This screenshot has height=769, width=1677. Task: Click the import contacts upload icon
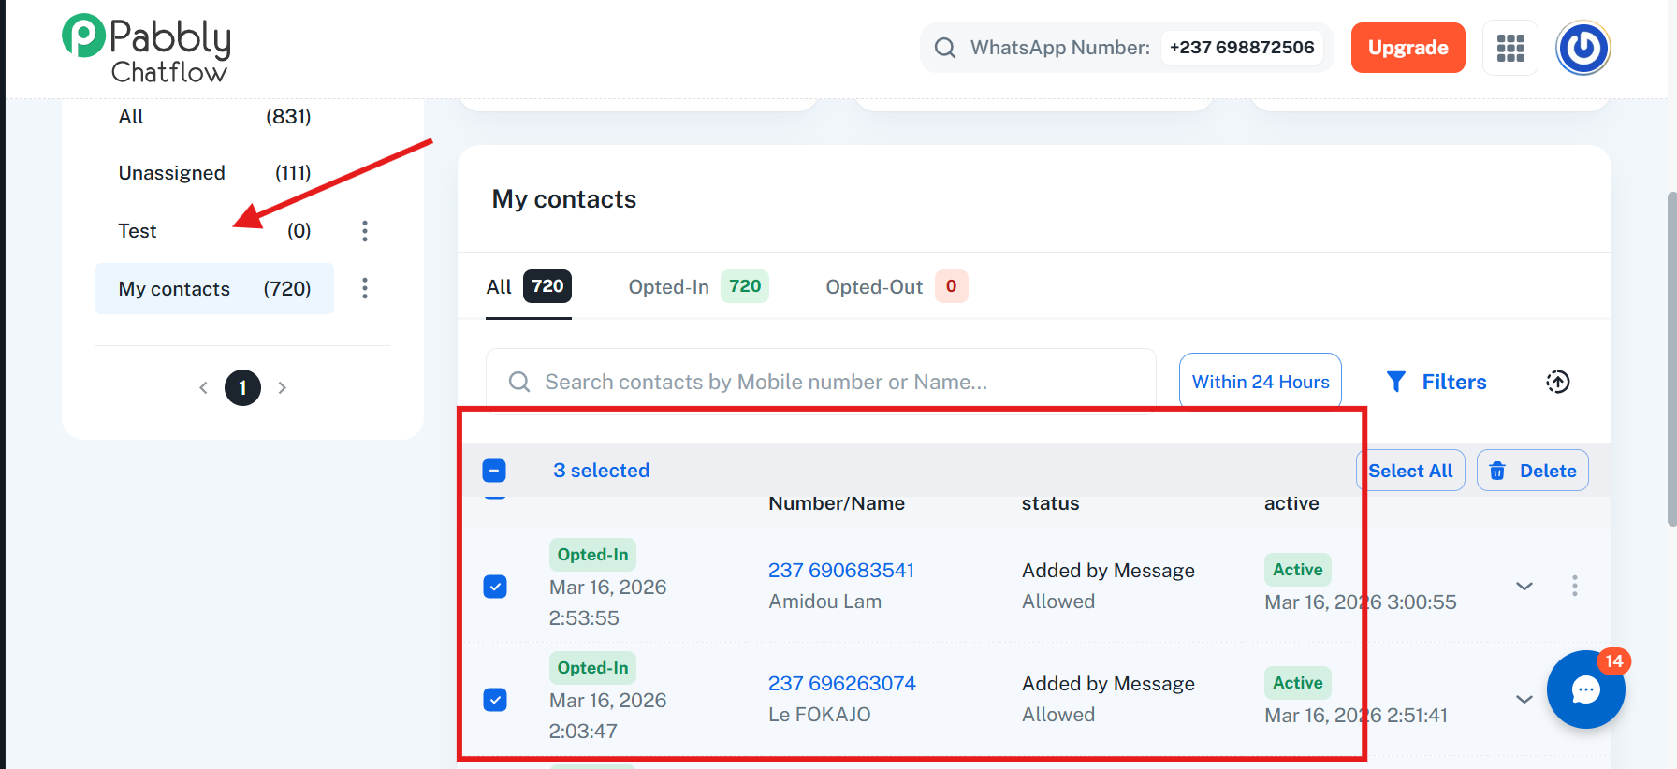1557,382
